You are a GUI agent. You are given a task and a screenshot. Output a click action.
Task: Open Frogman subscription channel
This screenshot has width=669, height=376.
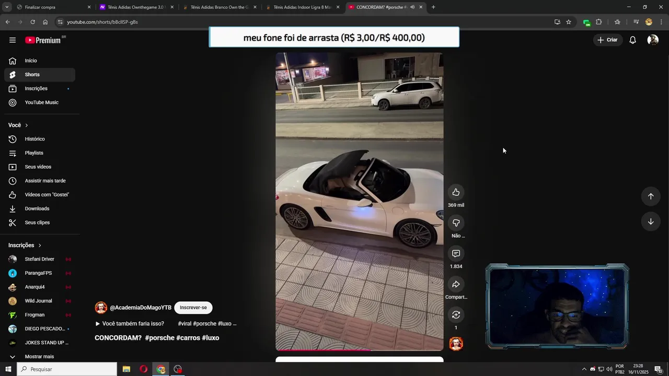pos(40,315)
